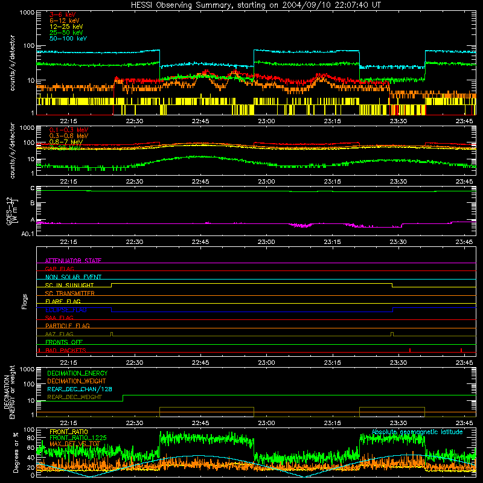
Task: Click the FRONT_RATIO_1225 legend label
Action: [x=78, y=438]
